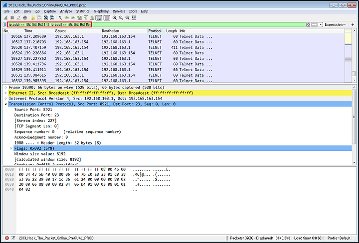Screen dimensions: 359x243
Task: Apply display filter arrow button
Action: click(x=314, y=25)
